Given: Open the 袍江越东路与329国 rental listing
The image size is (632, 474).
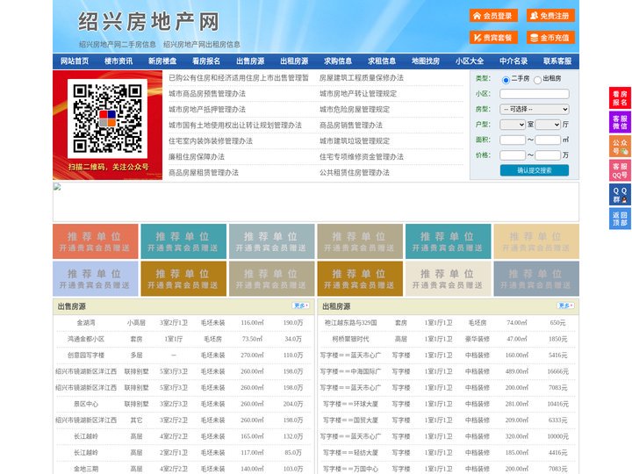Looking at the screenshot, I should [x=350, y=323].
